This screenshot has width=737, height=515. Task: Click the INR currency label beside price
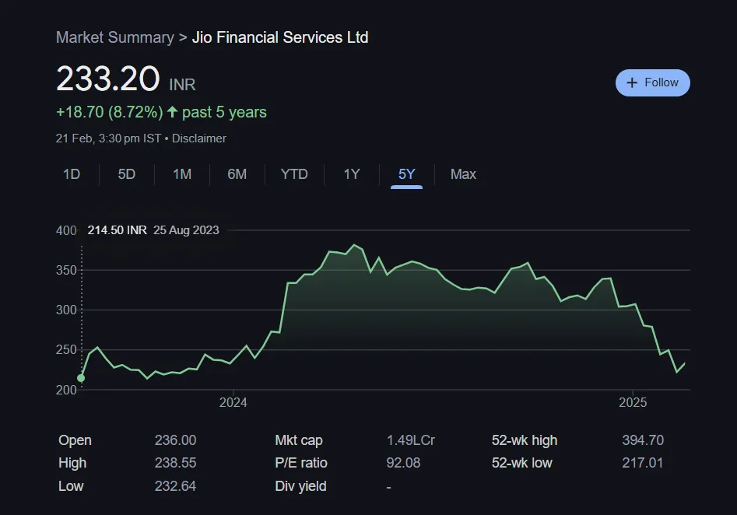(182, 85)
